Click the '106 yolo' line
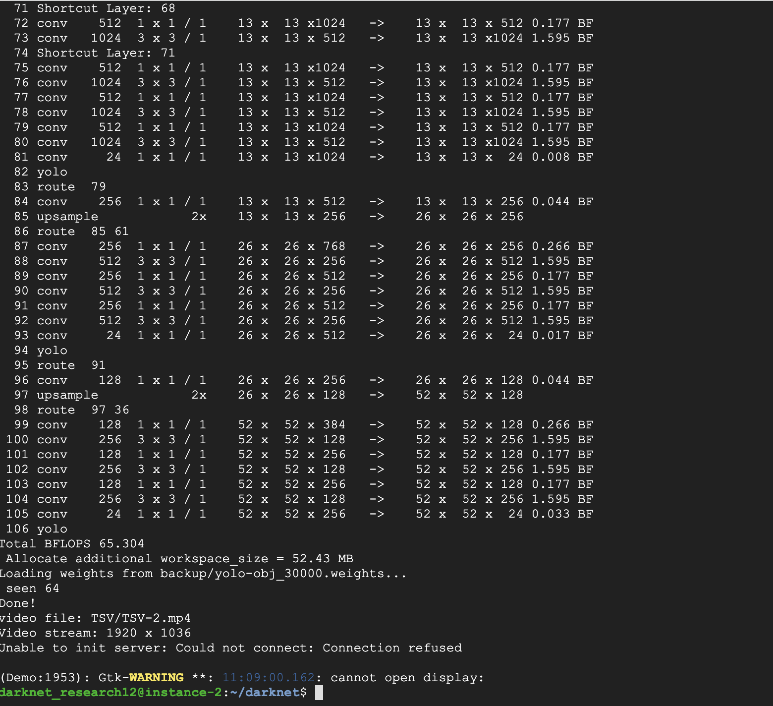The width and height of the screenshot is (773, 706). coord(37,529)
